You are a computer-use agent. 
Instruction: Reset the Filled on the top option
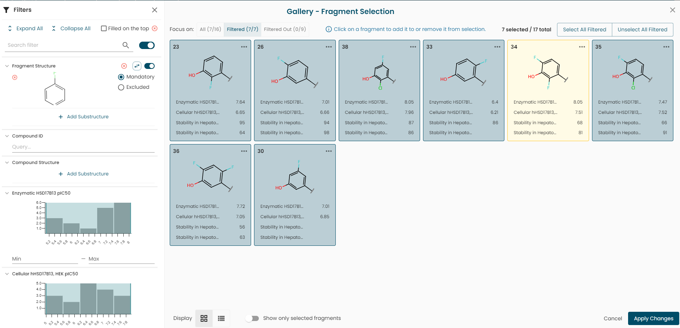coord(155,28)
